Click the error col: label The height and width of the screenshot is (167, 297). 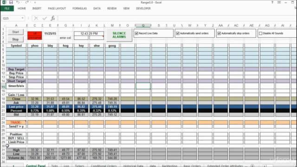click(x=65, y=38)
